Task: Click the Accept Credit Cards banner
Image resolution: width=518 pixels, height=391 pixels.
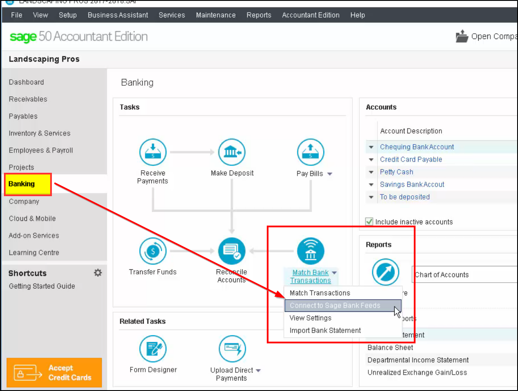Action: click(54, 372)
